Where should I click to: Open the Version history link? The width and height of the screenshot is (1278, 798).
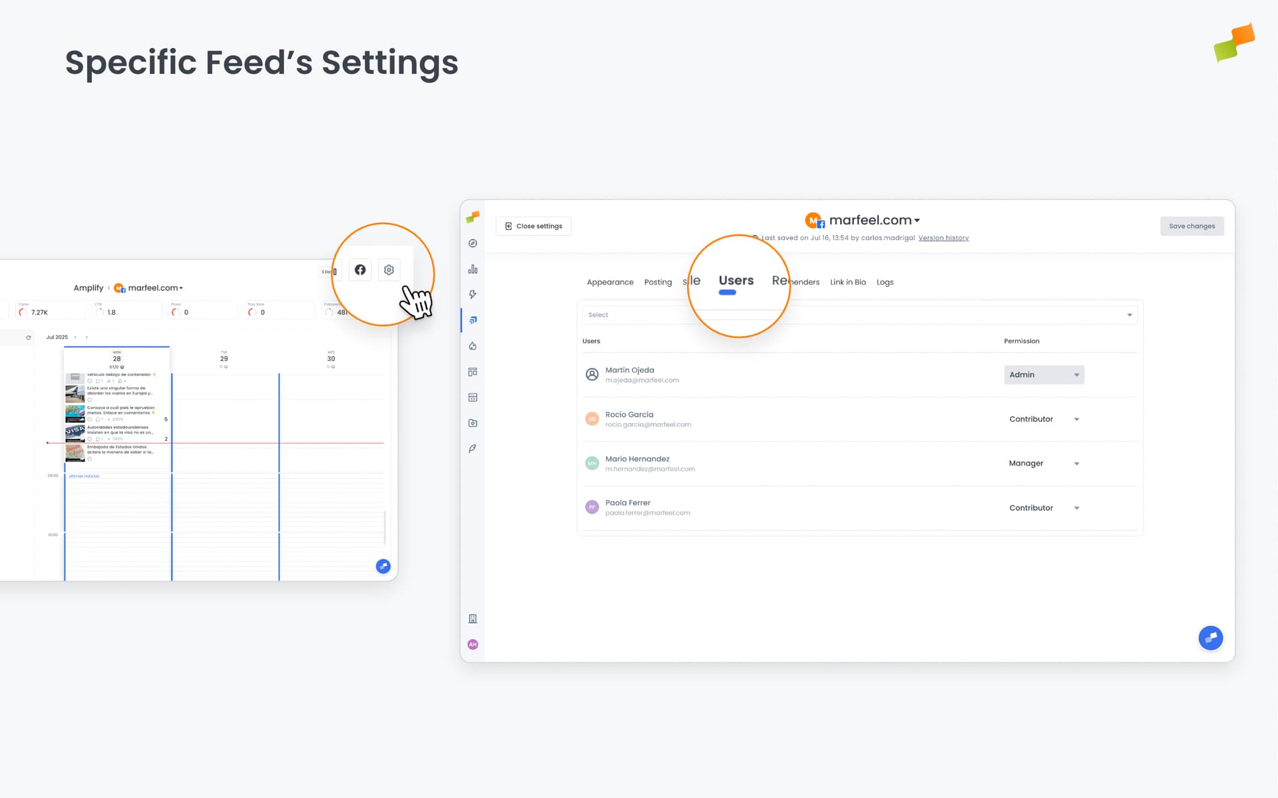point(943,237)
